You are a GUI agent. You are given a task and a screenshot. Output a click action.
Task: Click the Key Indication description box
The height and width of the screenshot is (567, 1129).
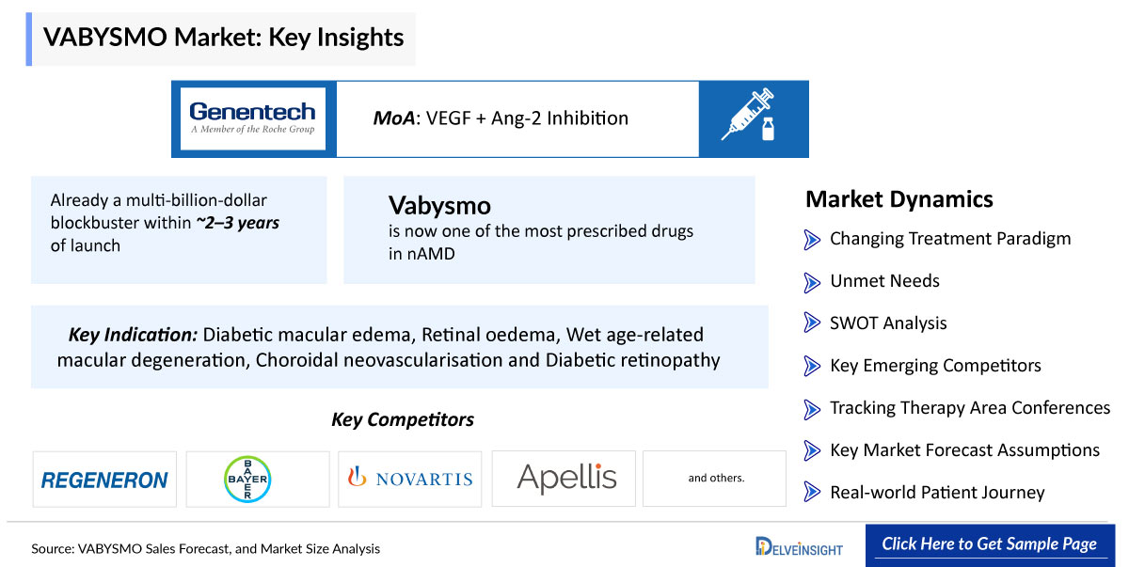click(x=399, y=347)
